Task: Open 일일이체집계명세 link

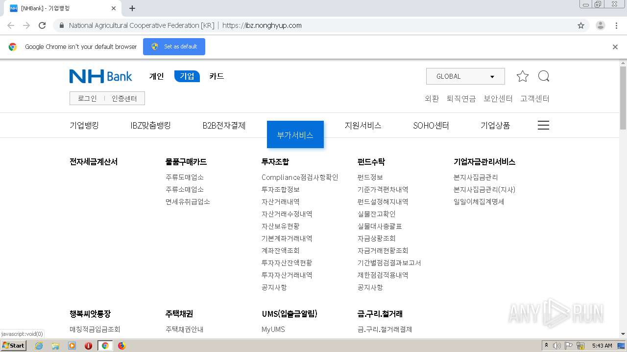Action: (479, 201)
